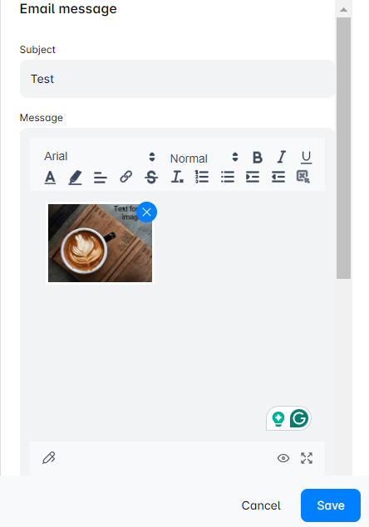Increase the text indent

tap(253, 177)
